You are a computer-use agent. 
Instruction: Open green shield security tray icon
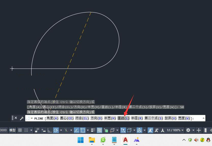pyautogui.click(x=190, y=140)
